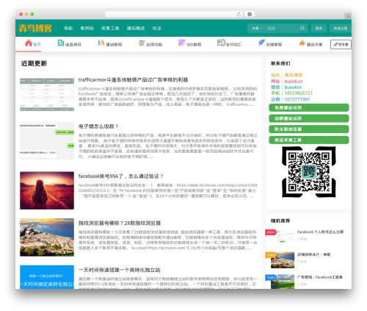Screen dimensions: 367x311
Task: Click the 登录 login button
Action: point(319,28)
